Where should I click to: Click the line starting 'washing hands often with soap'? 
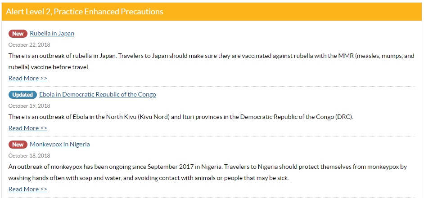[149, 178]
